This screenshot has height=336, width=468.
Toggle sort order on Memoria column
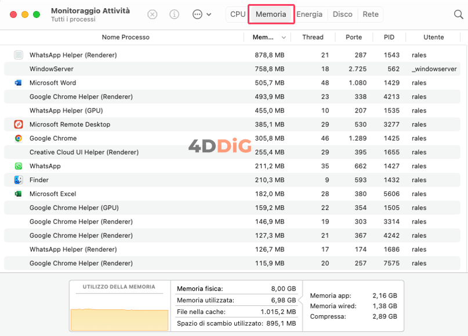[268, 37]
